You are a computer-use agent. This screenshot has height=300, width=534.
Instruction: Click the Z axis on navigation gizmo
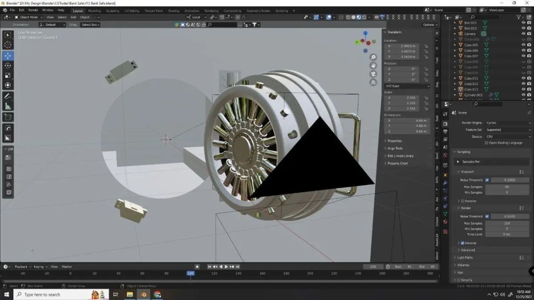click(365, 33)
